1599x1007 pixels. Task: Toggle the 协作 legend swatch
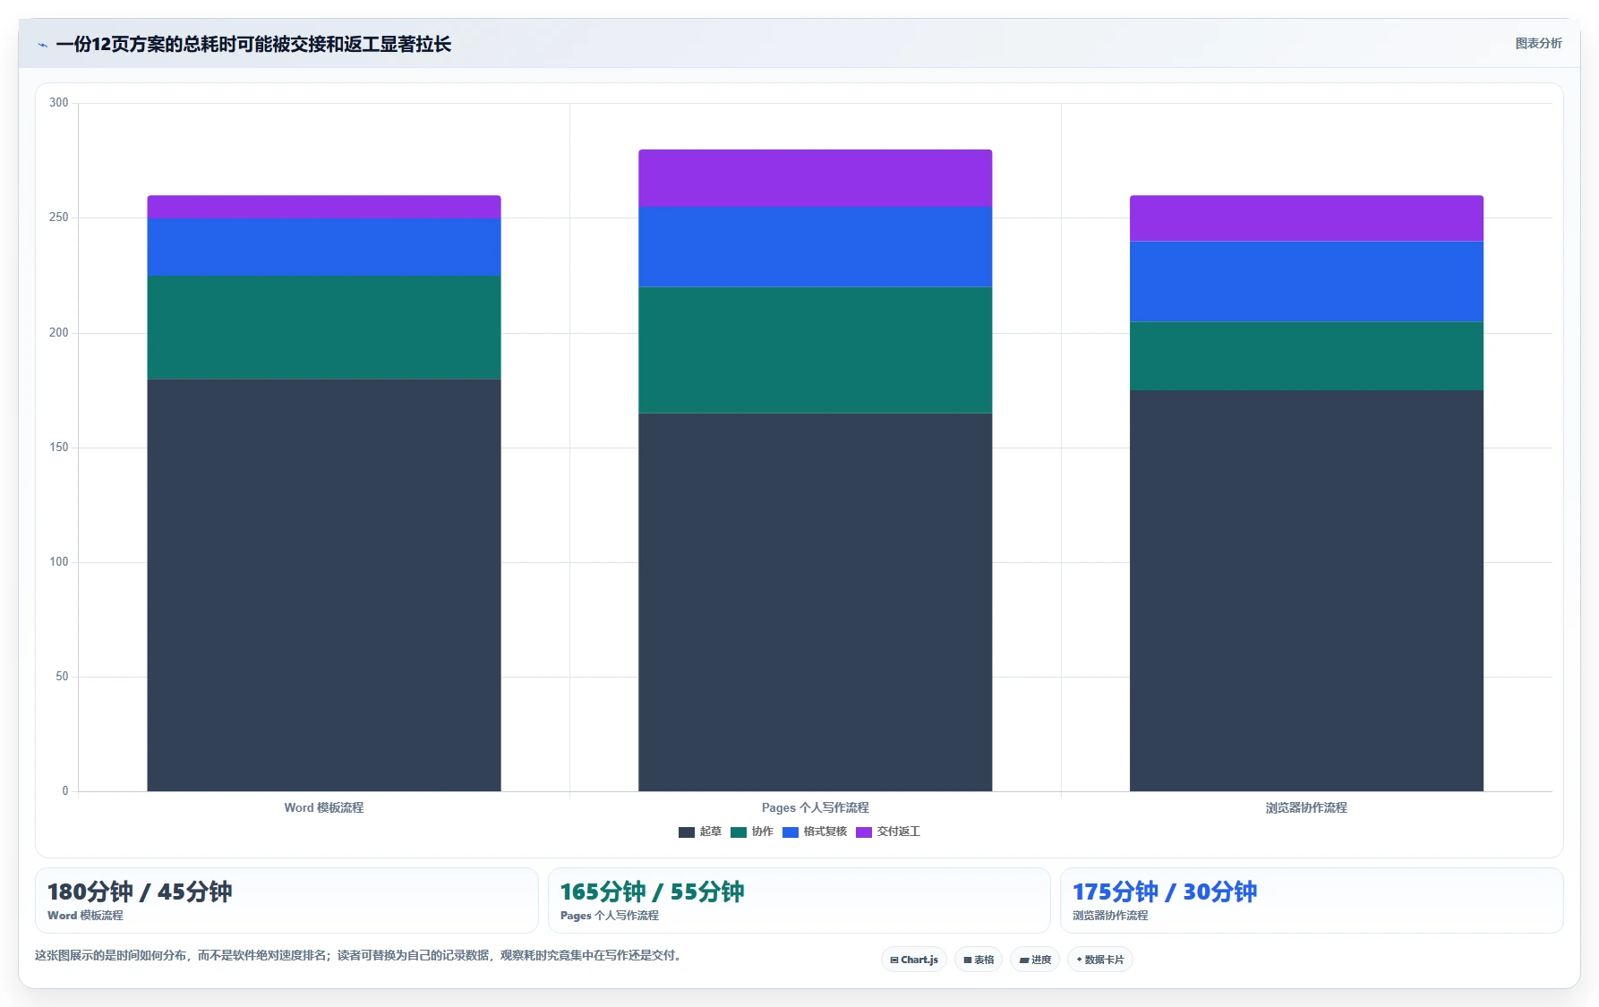pos(739,832)
